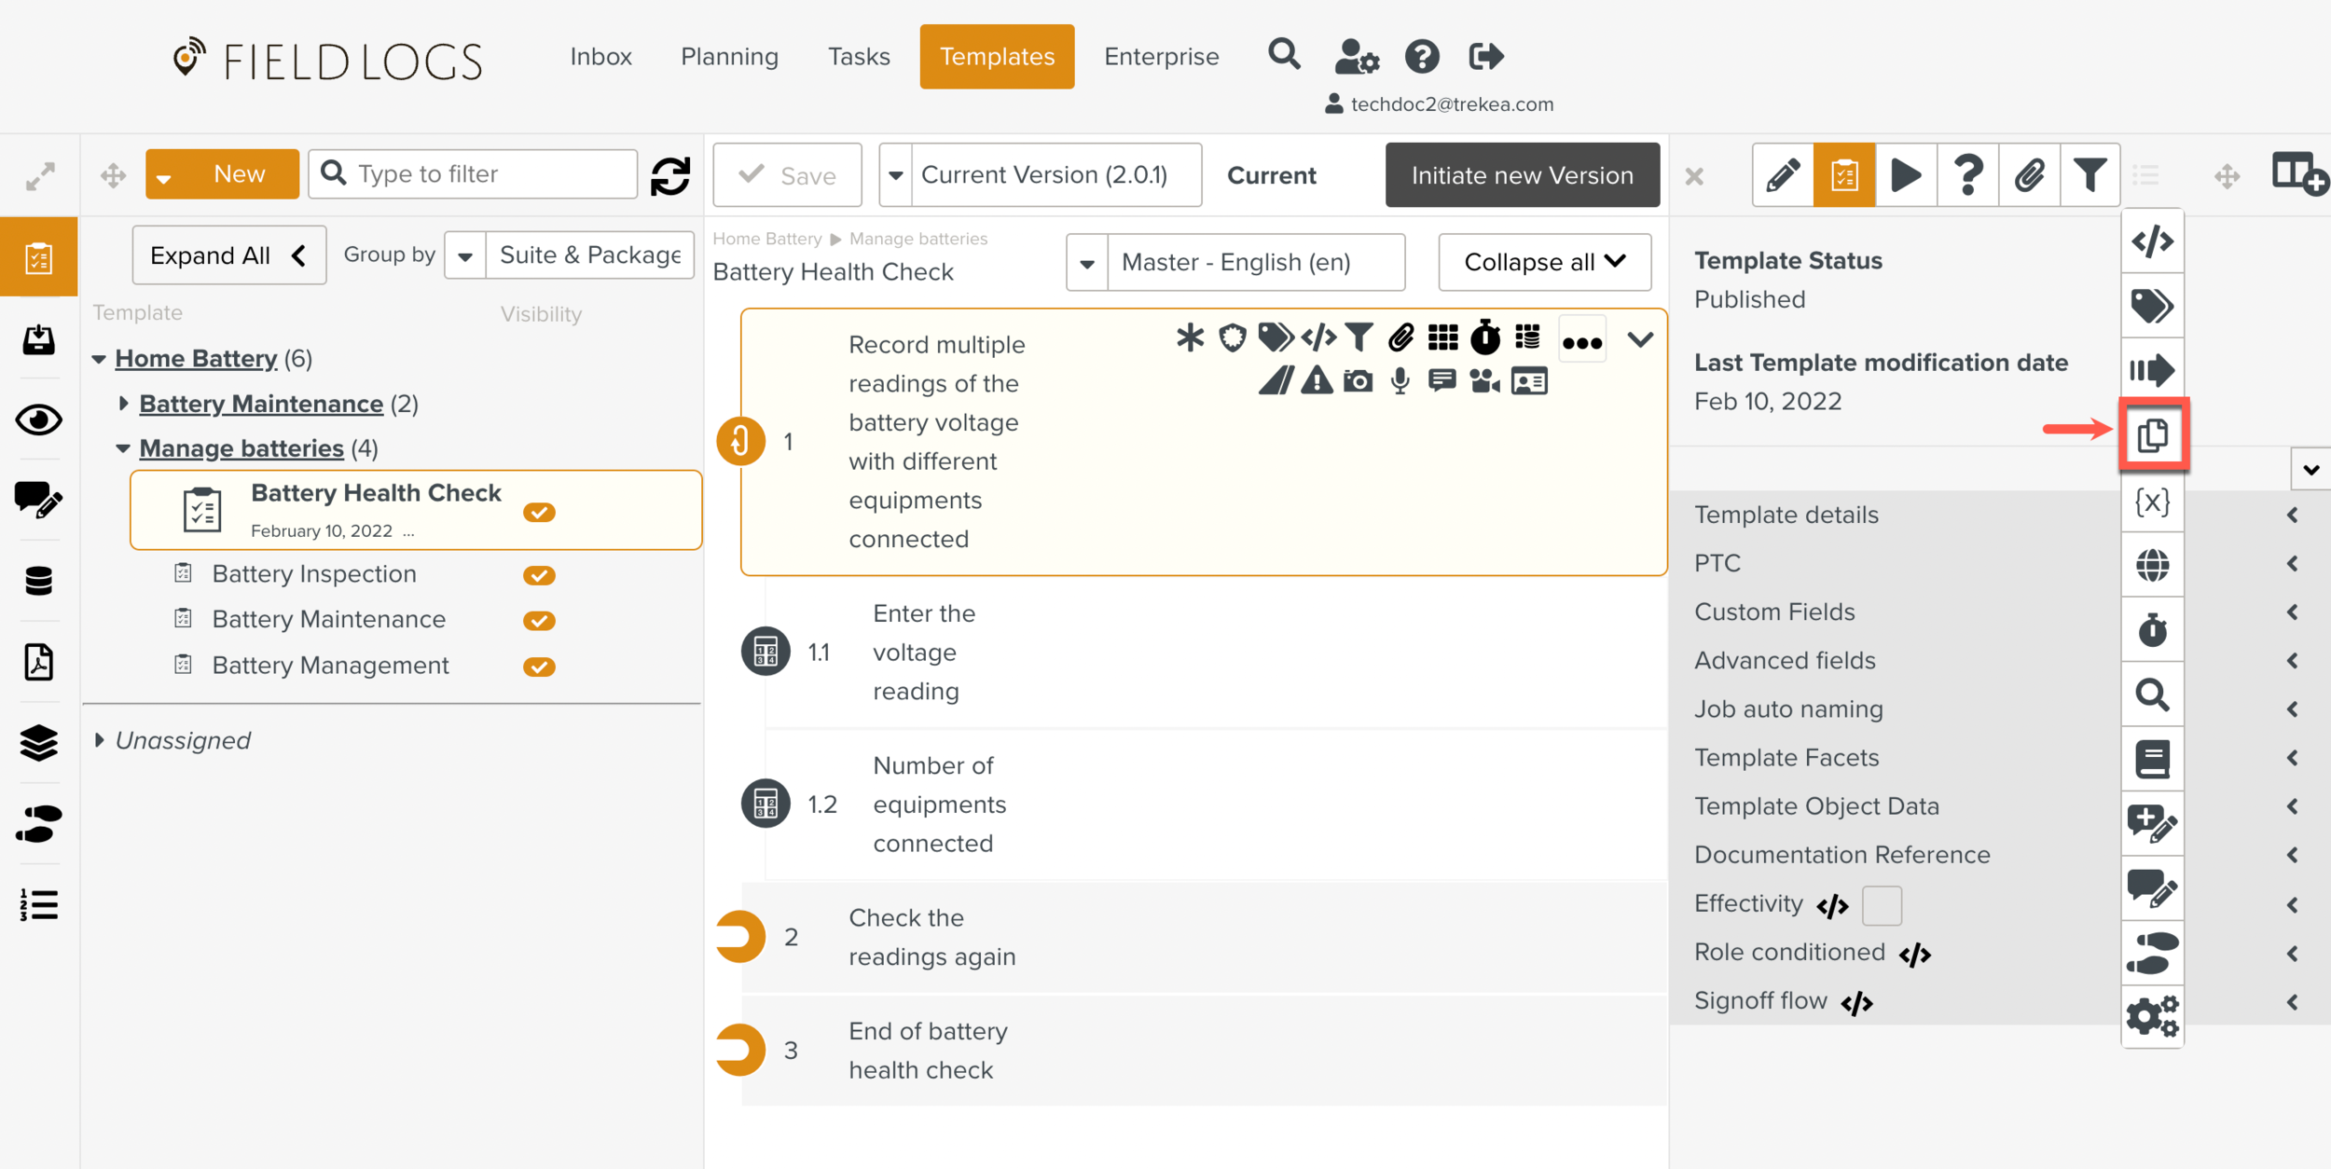Open the PDF document icon in left sidebar

click(38, 662)
